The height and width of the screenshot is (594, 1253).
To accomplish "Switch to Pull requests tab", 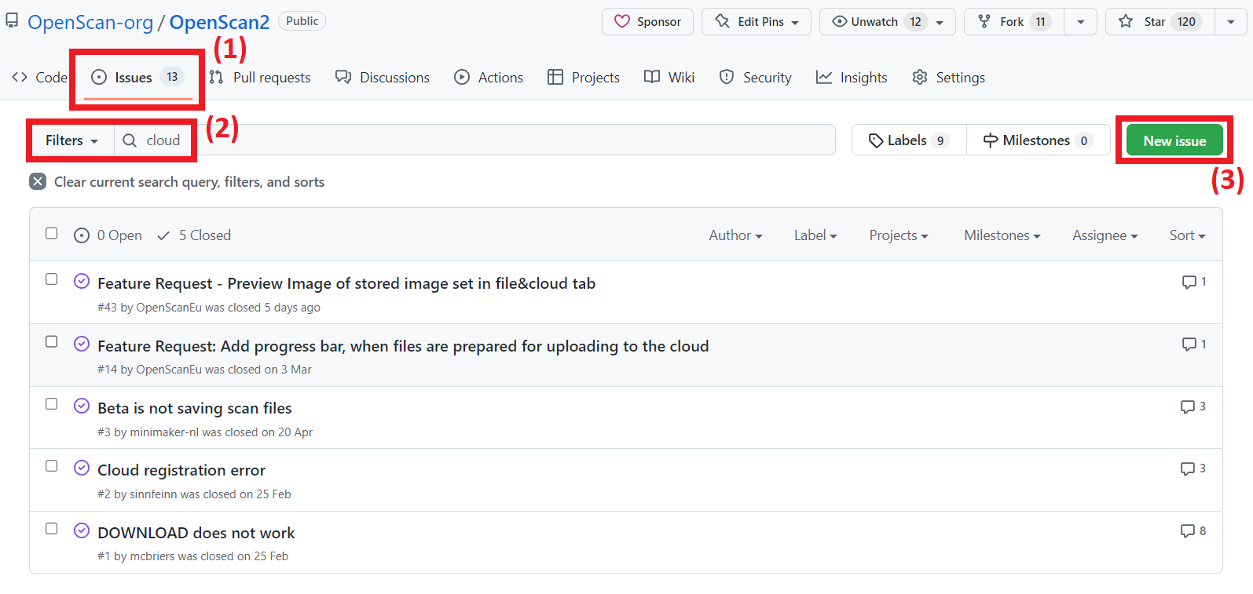I will pos(260,77).
